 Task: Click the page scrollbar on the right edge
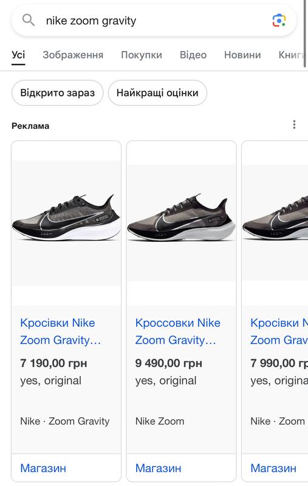pyautogui.click(x=305, y=33)
